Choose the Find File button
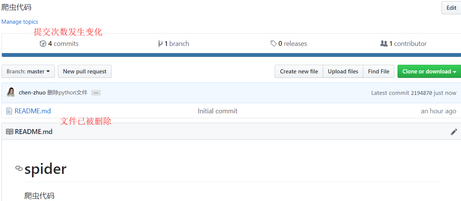 (378, 72)
